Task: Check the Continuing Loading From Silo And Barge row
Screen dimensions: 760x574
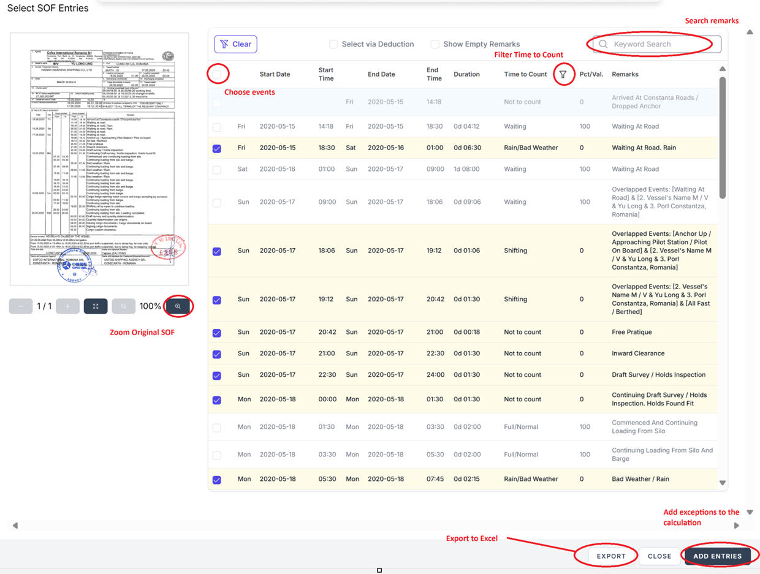Action: pos(216,455)
